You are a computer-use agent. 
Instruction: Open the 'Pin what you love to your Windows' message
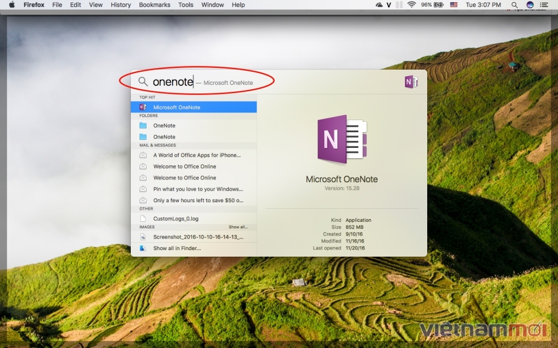[x=193, y=189]
